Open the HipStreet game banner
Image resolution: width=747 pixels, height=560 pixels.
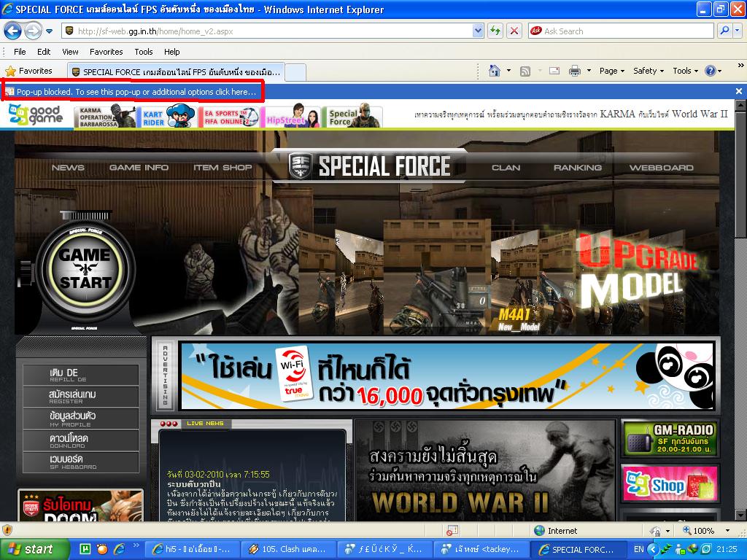(292, 116)
